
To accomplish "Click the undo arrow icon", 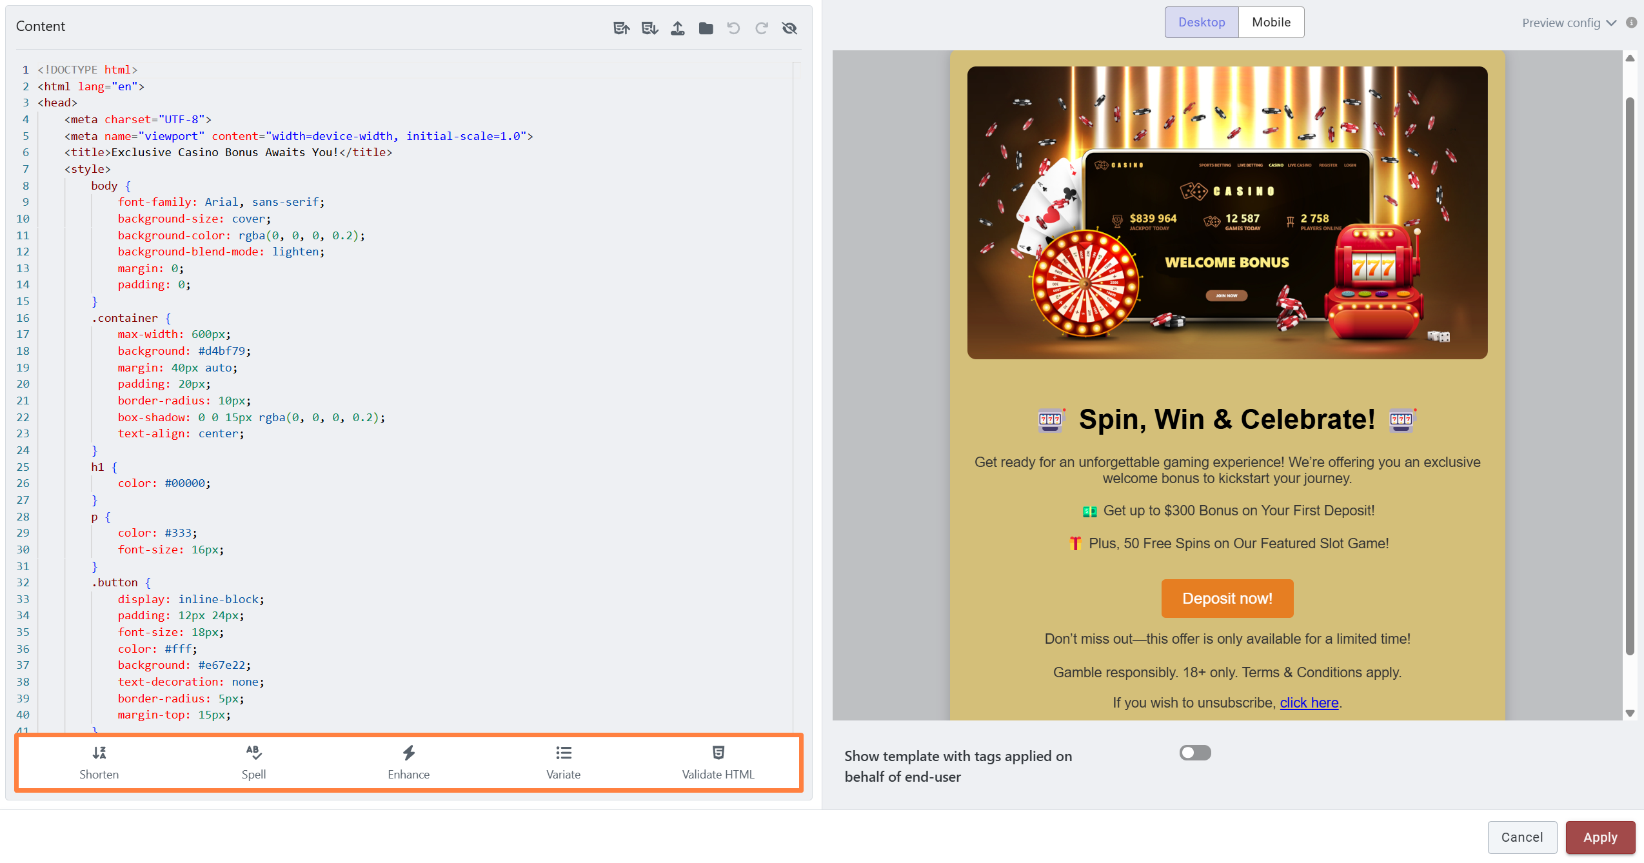I will point(733,28).
